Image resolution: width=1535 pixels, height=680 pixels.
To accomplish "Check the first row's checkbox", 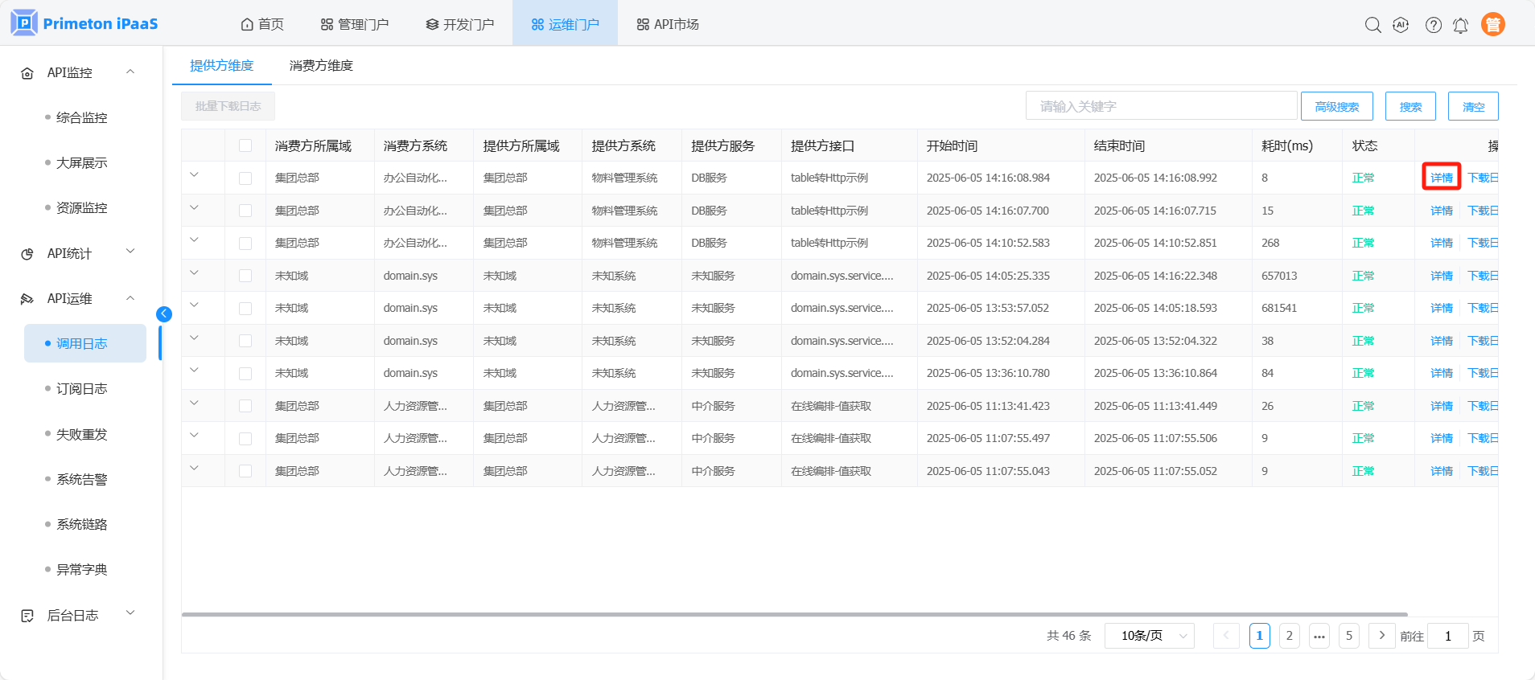I will click(x=245, y=178).
